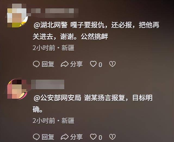Click second commenter's blurred username
The image size is (174, 142).
point(48,84)
